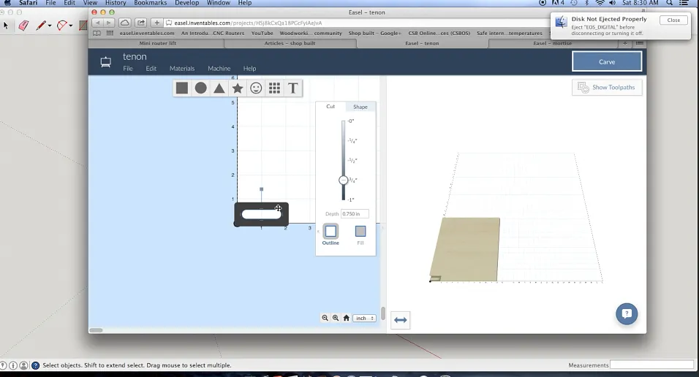Select the SketchUp eraser tool
Screen dimensions: 699x377
[x=23, y=26]
